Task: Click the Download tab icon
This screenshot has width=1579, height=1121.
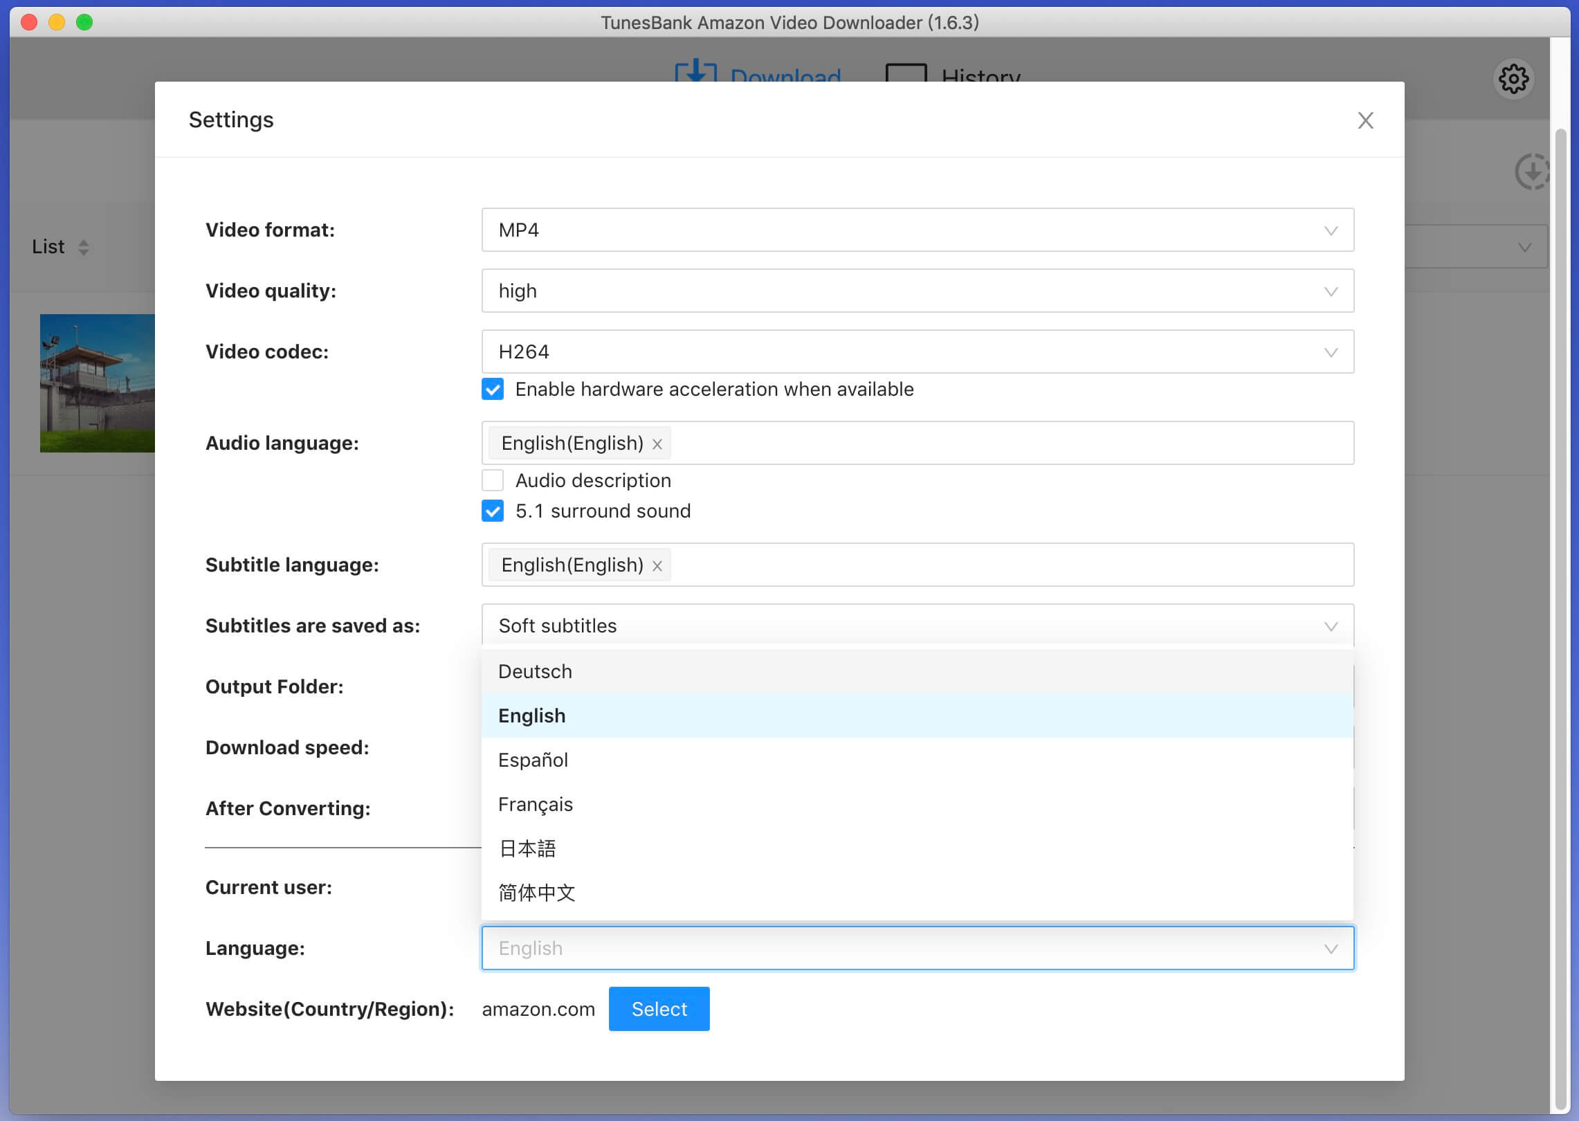Action: point(695,71)
